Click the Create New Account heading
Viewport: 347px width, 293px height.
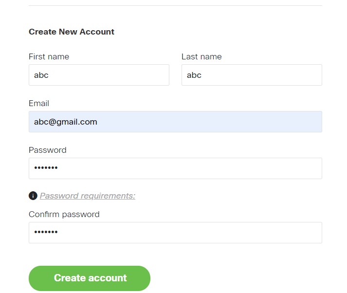point(72,32)
